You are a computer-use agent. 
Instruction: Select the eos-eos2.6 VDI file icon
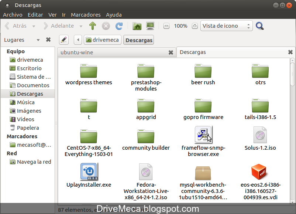click(x=260, y=172)
